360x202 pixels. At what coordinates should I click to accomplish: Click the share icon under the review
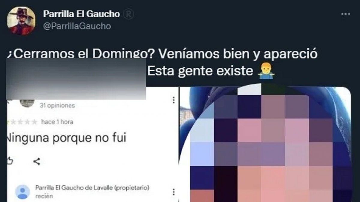point(37,162)
